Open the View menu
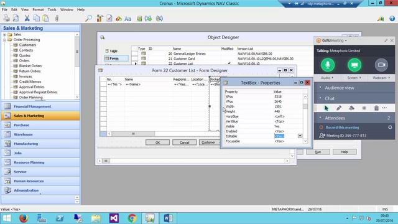This screenshot has width=398, height=224. (25, 10)
